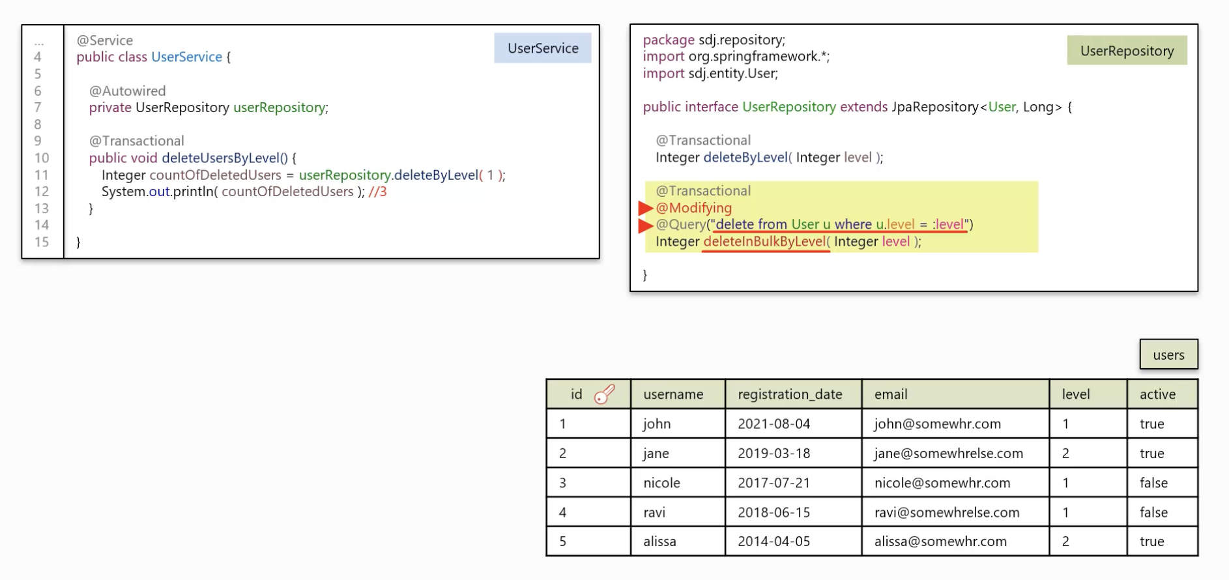Click the date cell 2019-03-18

(793, 453)
